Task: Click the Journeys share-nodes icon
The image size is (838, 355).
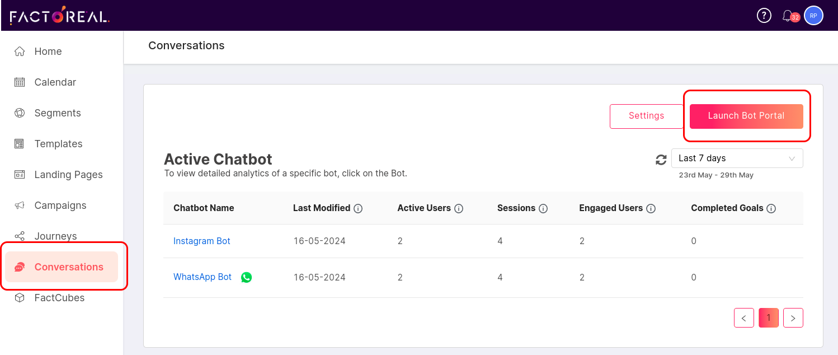Action: tap(20, 236)
